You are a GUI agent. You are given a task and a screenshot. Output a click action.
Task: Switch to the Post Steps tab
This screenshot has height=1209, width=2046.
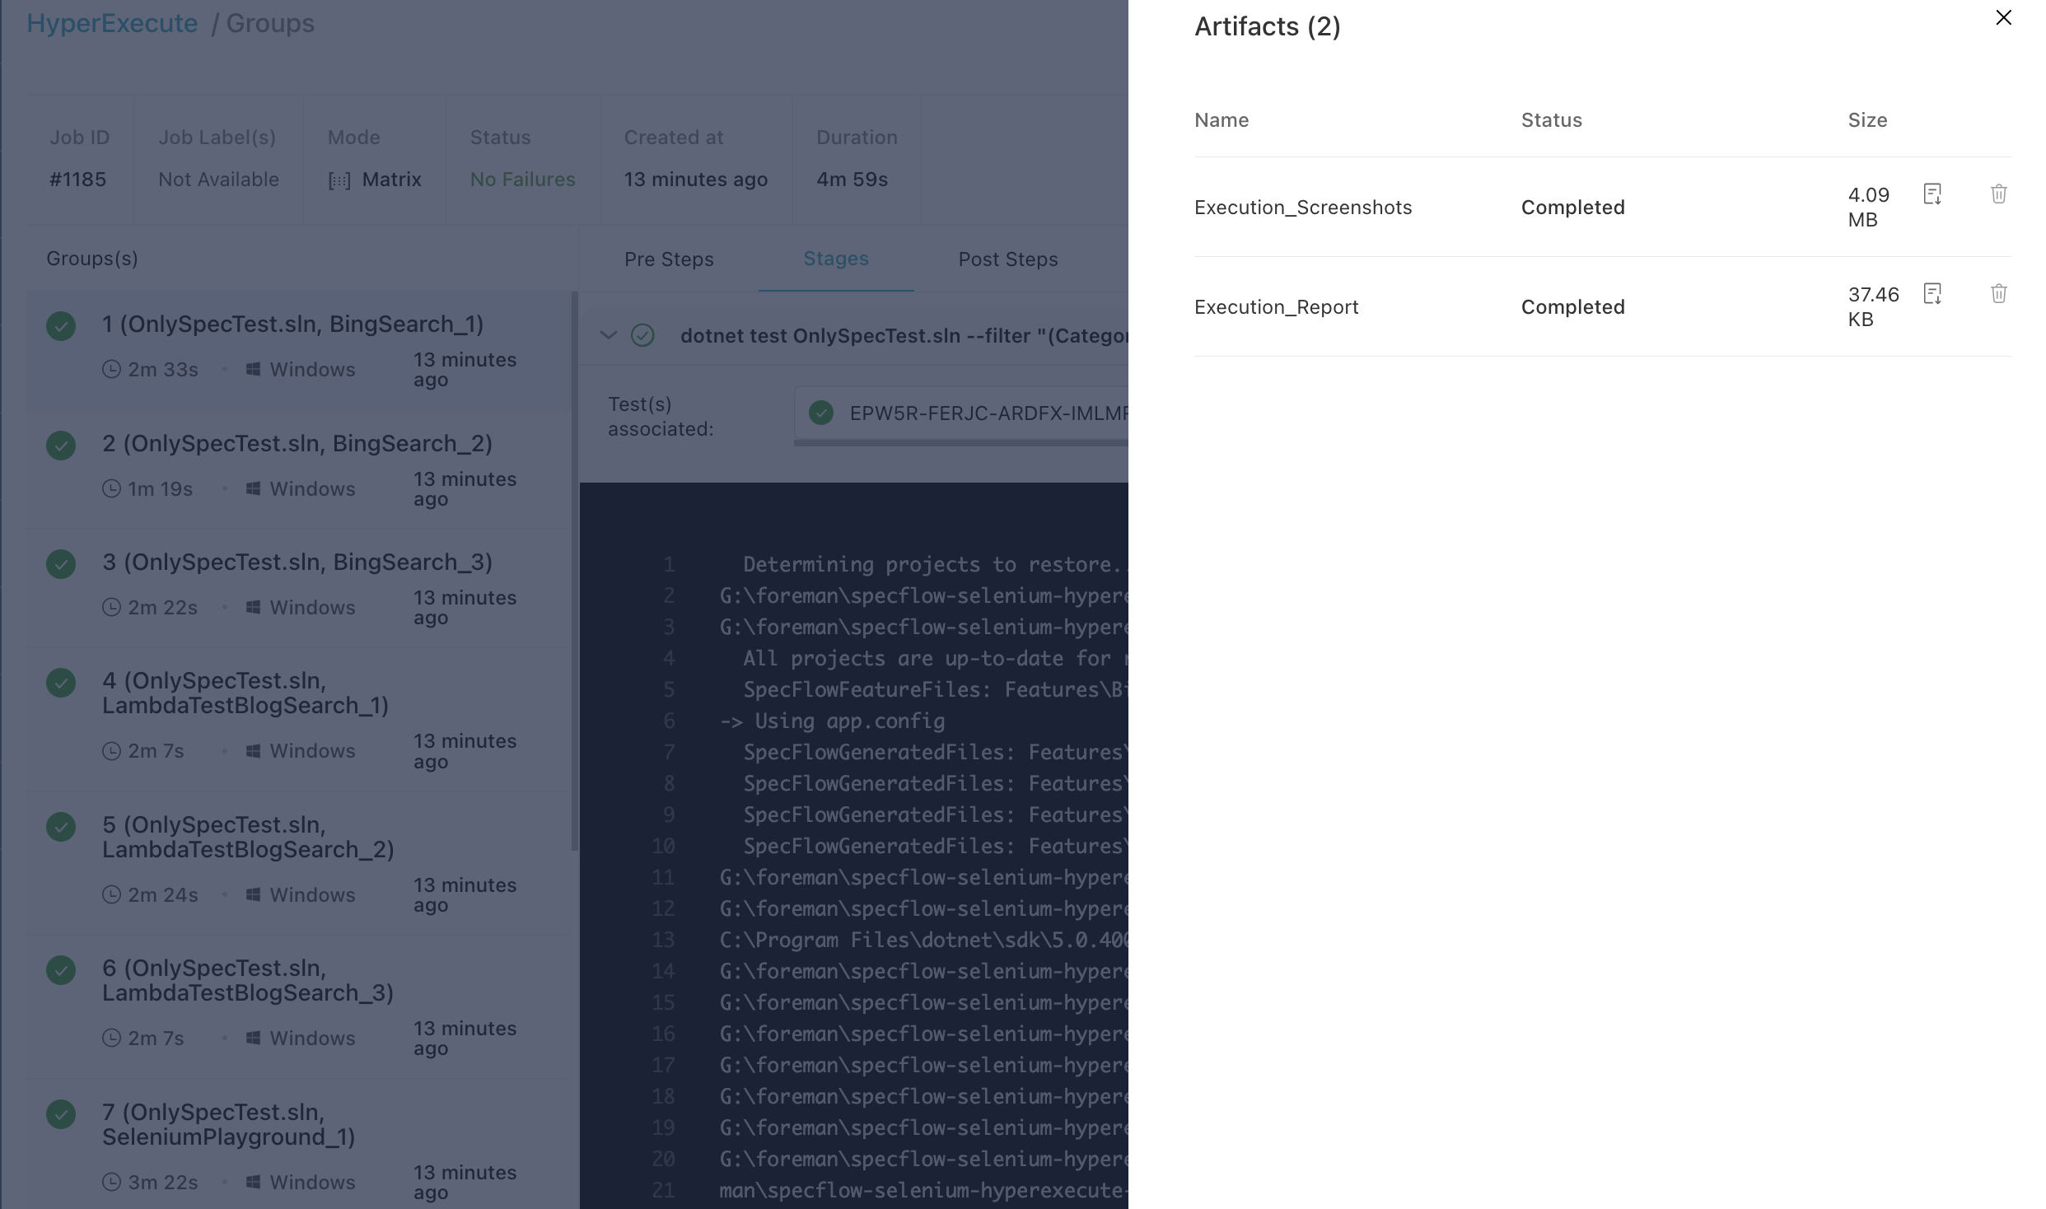pos(1008,259)
